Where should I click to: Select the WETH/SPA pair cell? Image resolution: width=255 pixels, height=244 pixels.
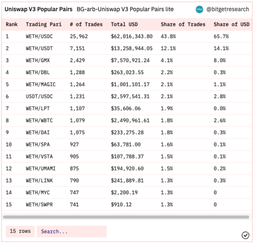click(x=38, y=145)
